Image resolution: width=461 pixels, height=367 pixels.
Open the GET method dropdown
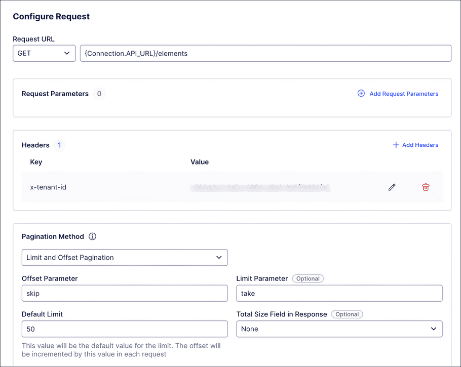(44, 53)
